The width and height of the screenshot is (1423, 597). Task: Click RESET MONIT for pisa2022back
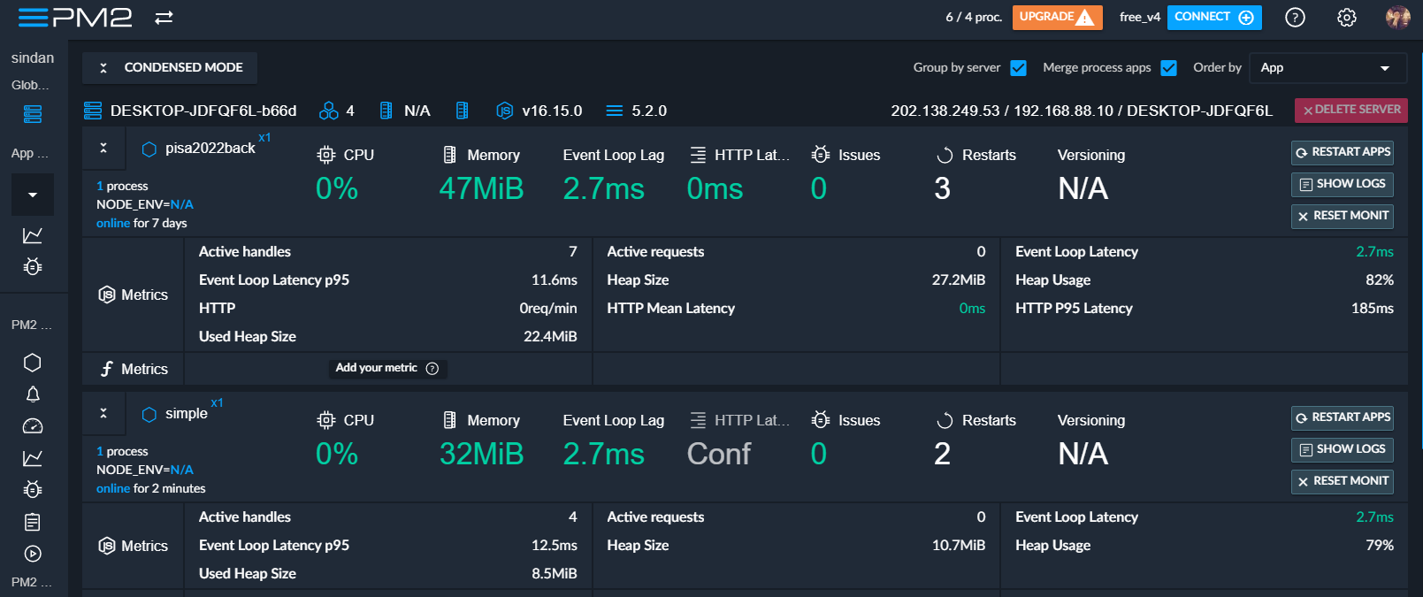[1343, 216]
